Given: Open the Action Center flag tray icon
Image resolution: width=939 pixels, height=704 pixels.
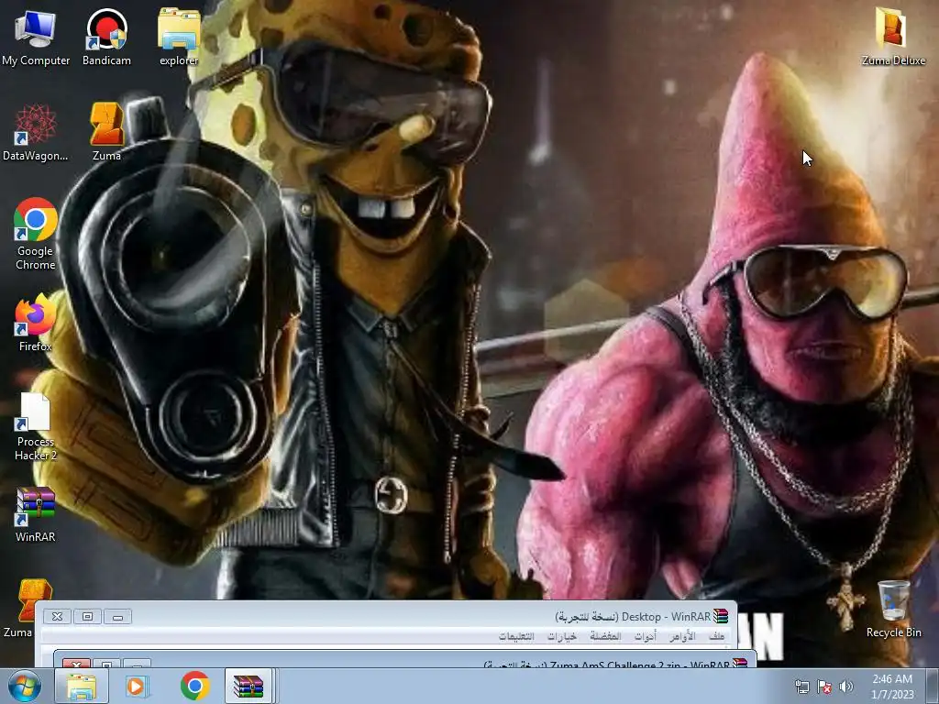Looking at the screenshot, I should [x=824, y=687].
